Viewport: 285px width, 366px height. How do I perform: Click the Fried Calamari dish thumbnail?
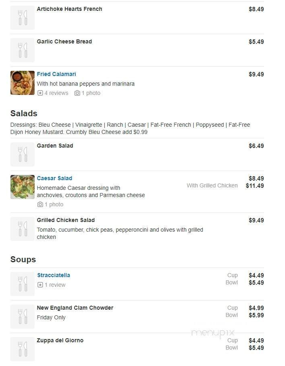point(22,83)
